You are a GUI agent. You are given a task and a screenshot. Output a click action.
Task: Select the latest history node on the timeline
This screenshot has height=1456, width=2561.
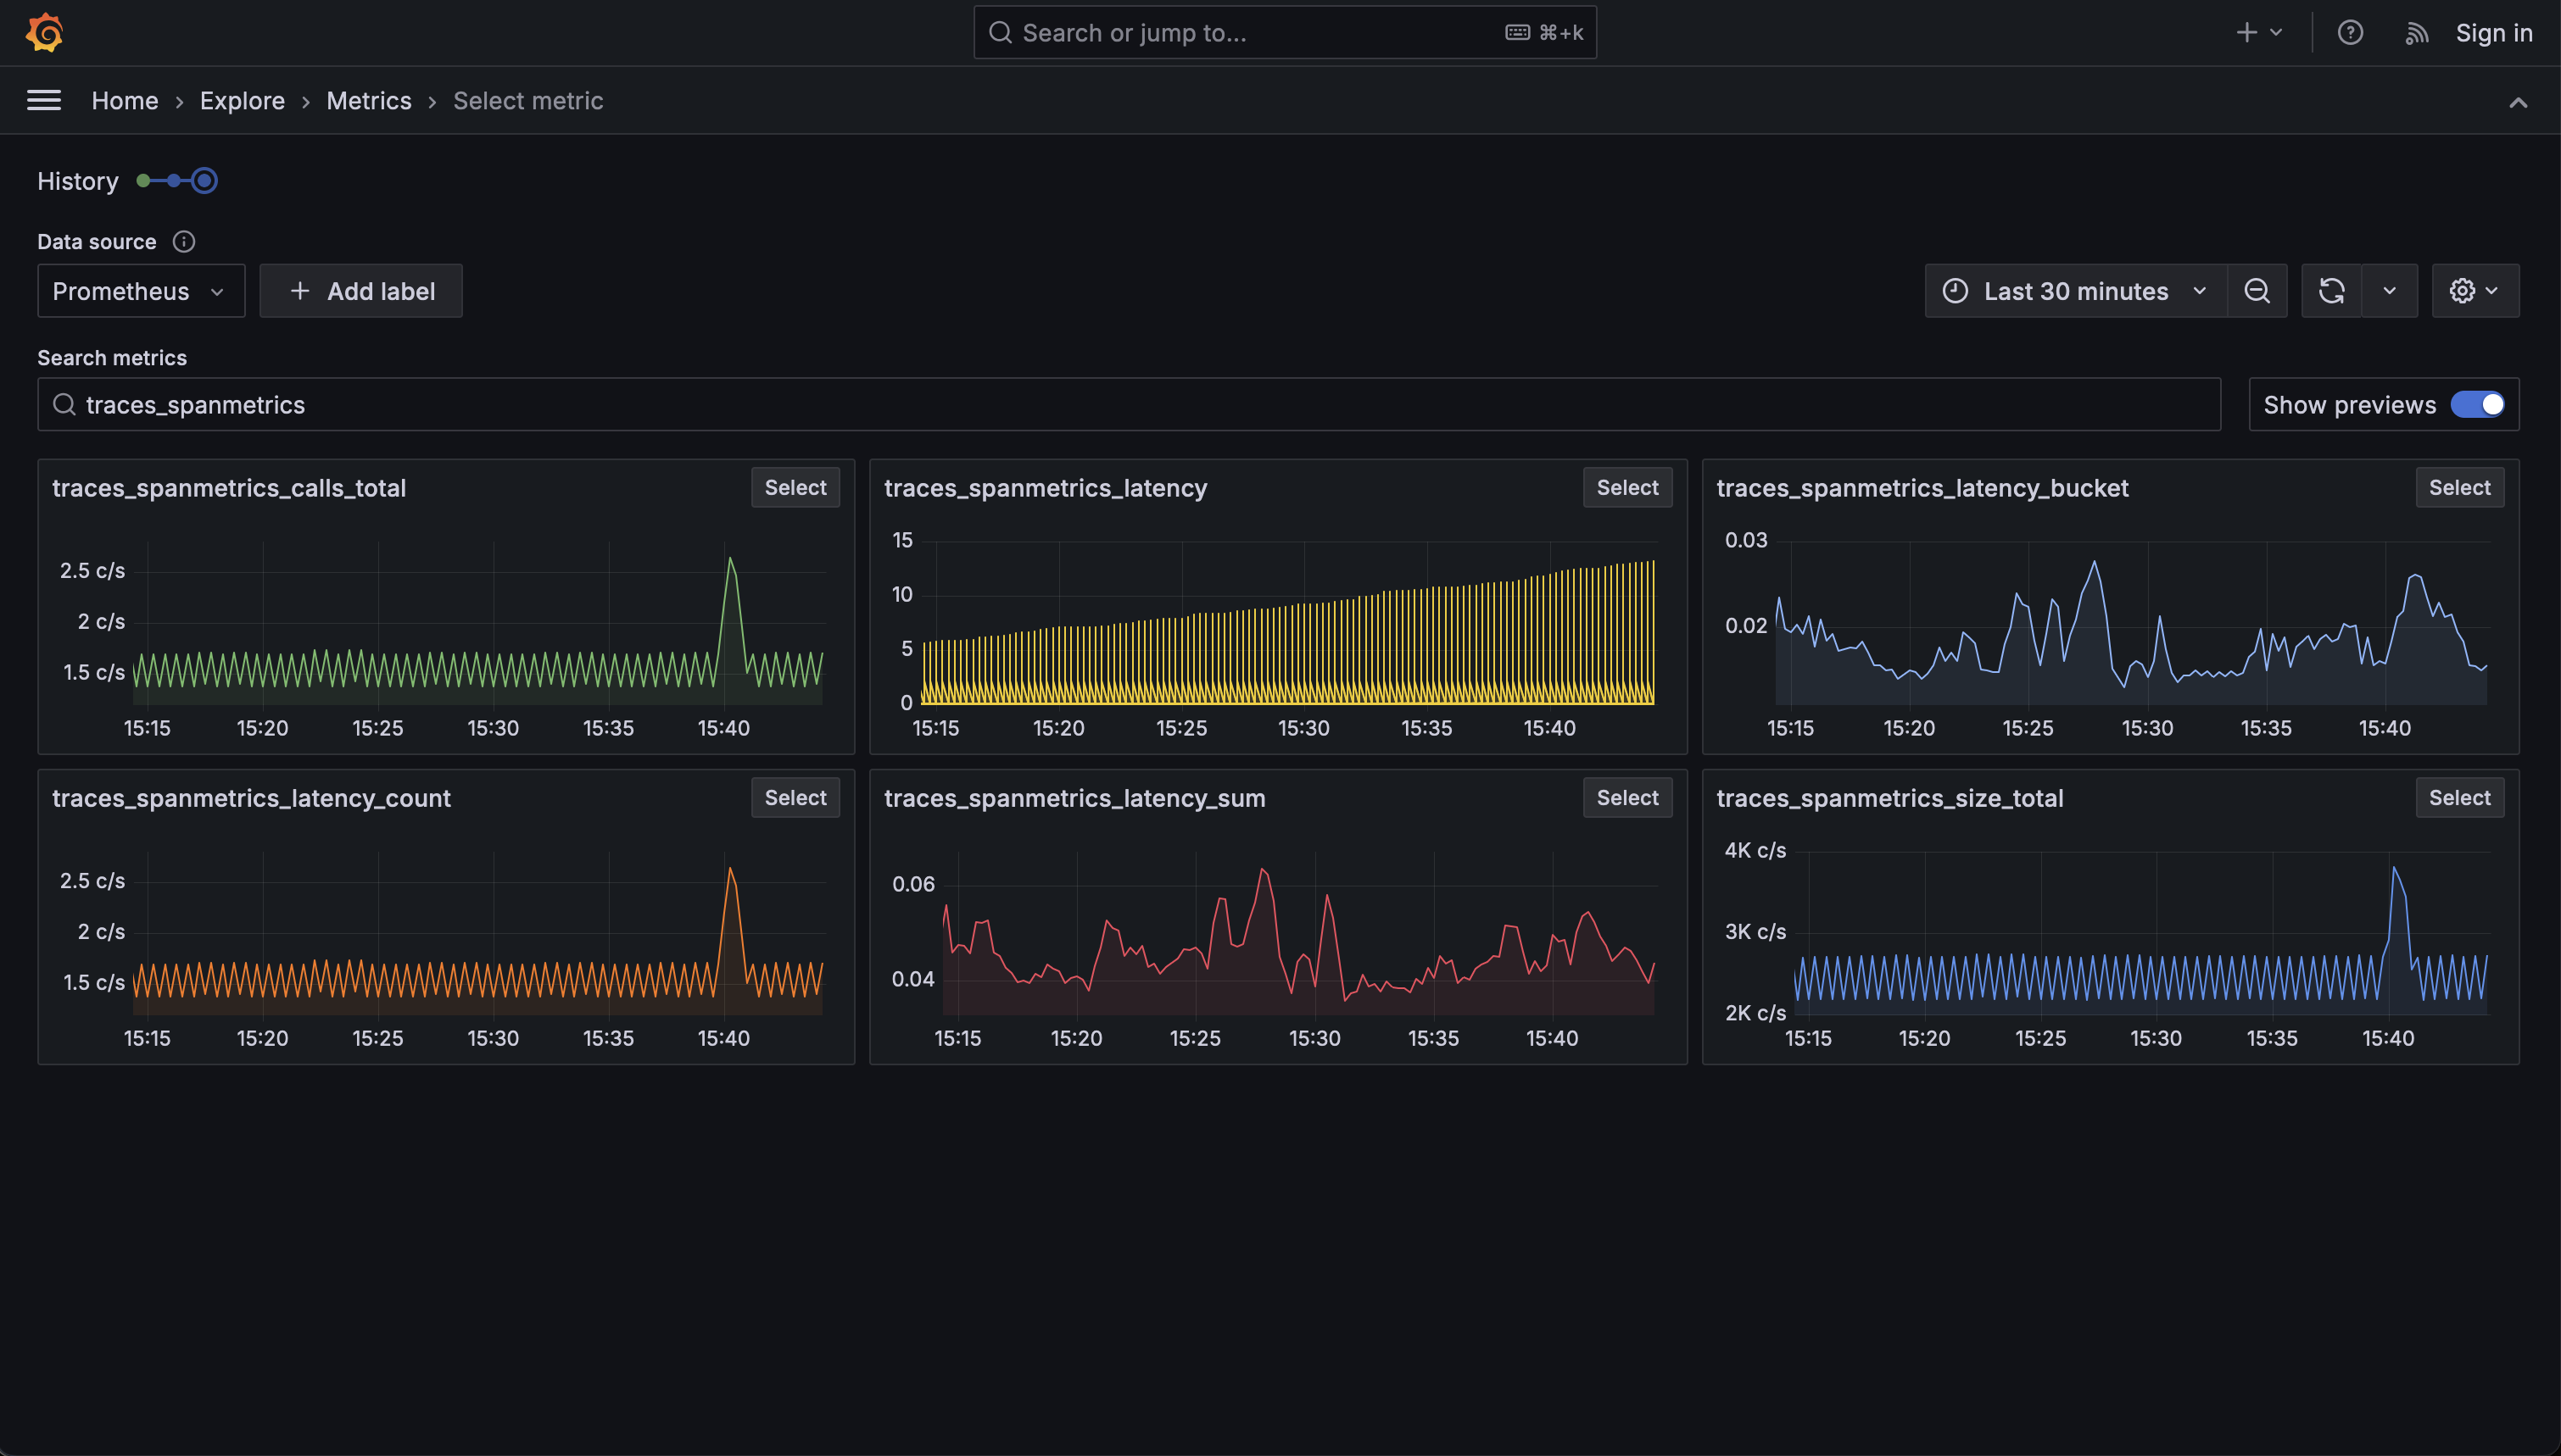(x=204, y=180)
